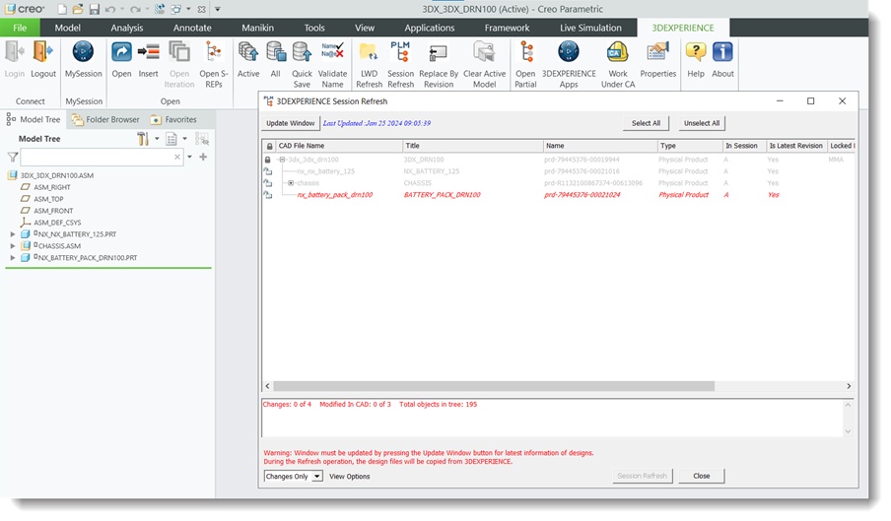Viewport: 891px width, 521px height.
Task: Click the Validate Name icon
Action: [x=332, y=51]
